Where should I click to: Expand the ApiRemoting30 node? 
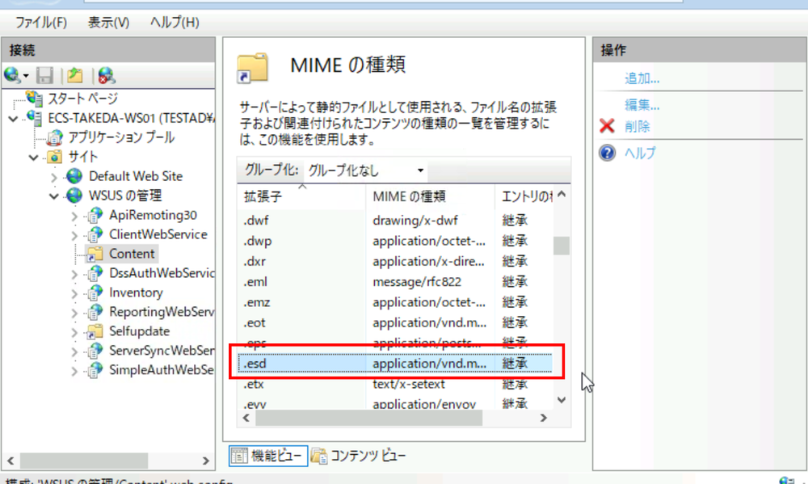click(74, 216)
